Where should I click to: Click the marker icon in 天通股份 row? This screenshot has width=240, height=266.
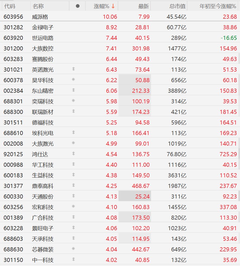click(73, 196)
